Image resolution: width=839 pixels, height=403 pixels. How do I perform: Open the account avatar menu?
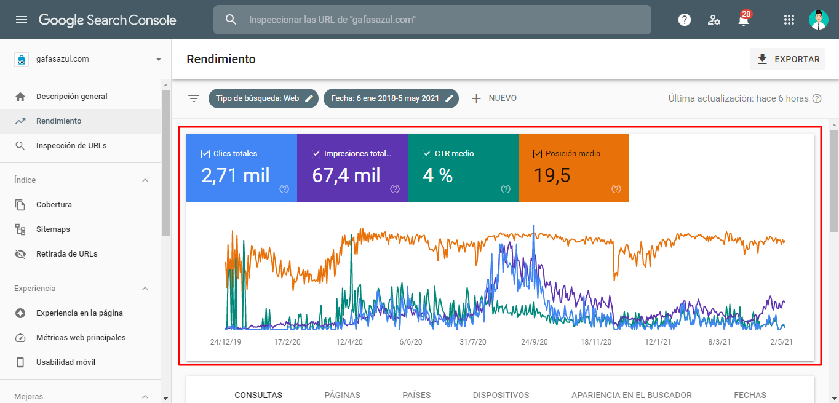[819, 20]
